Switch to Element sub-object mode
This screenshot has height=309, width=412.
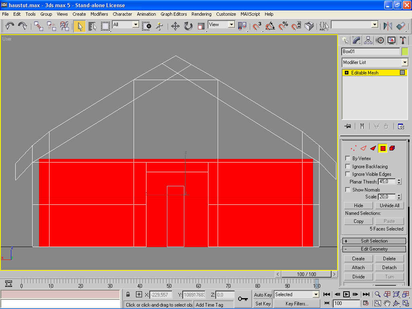point(392,148)
